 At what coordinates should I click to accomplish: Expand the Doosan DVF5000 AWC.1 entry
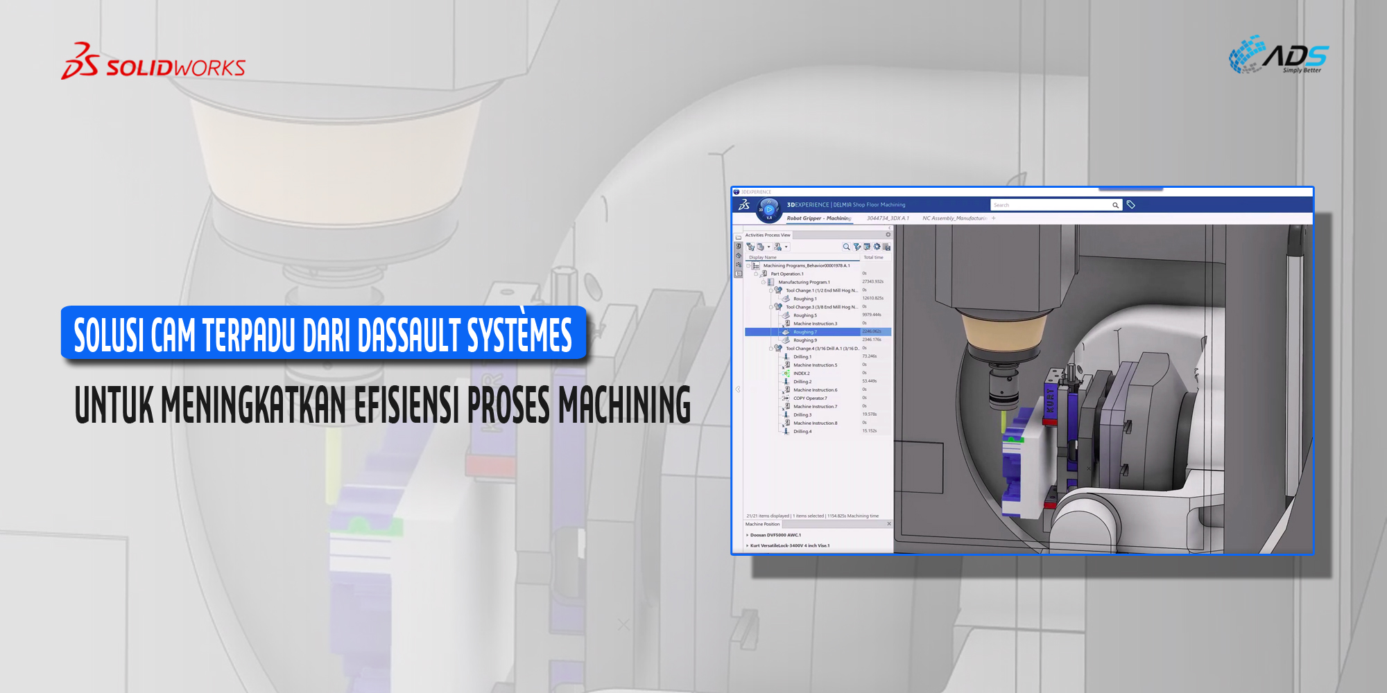pyautogui.click(x=747, y=535)
